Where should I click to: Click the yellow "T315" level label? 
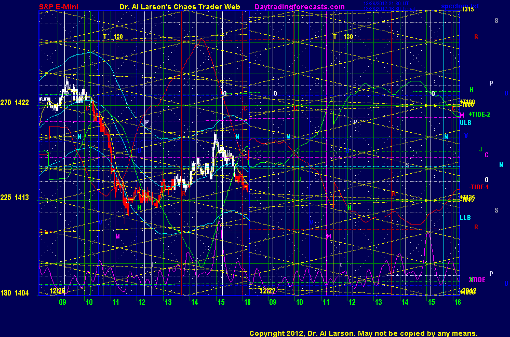pos(467,9)
